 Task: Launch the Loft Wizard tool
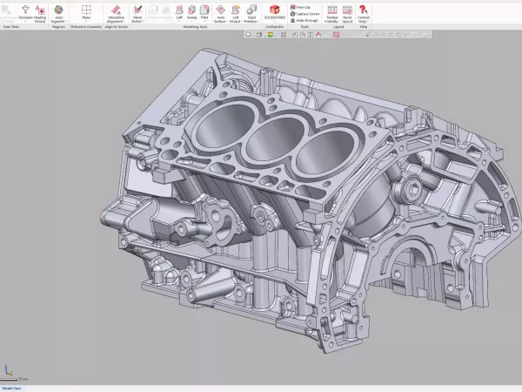(x=235, y=10)
